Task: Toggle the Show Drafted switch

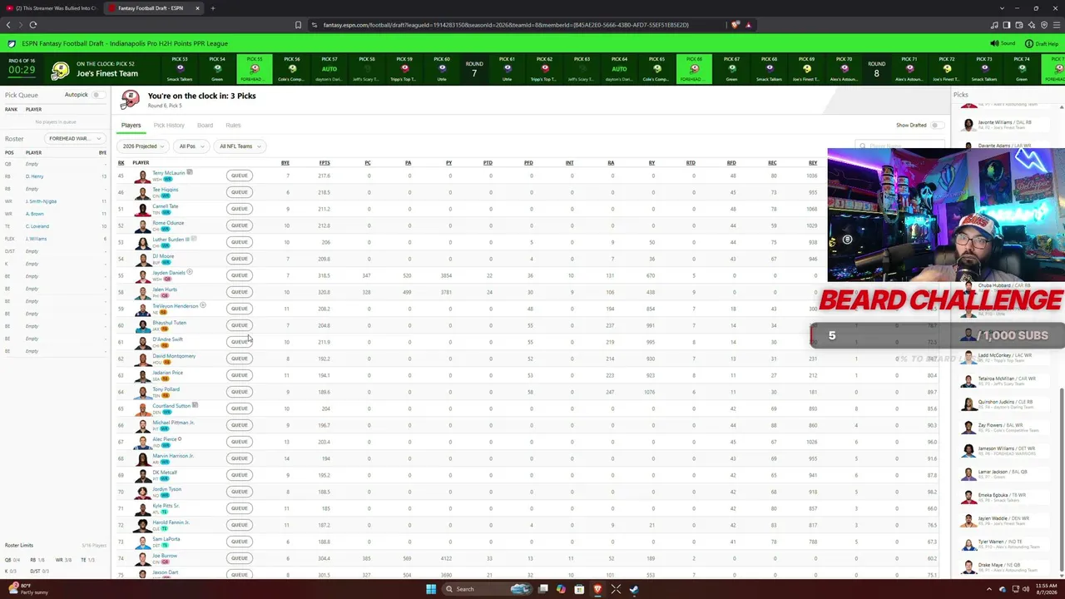Action: coord(937,125)
